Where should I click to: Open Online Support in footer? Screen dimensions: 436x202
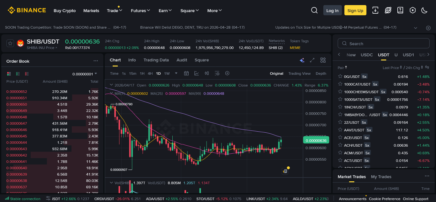(x=416, y=199)
